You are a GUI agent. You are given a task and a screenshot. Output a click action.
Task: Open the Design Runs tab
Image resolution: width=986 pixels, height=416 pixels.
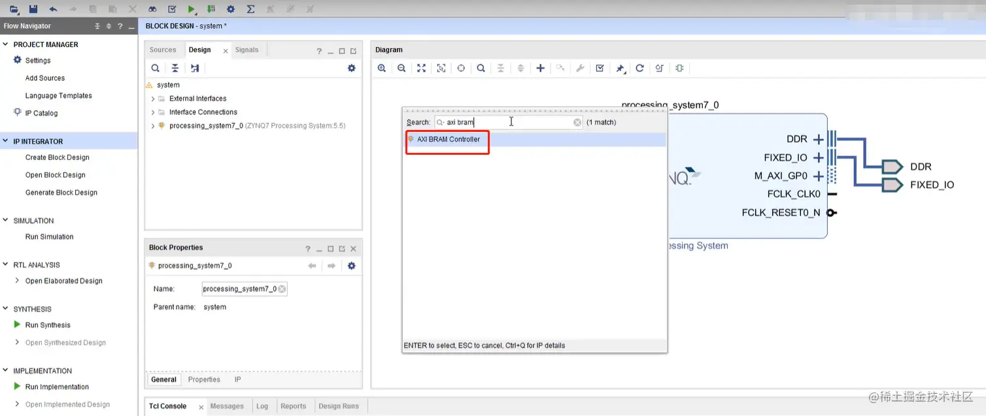tap(338, 406)
